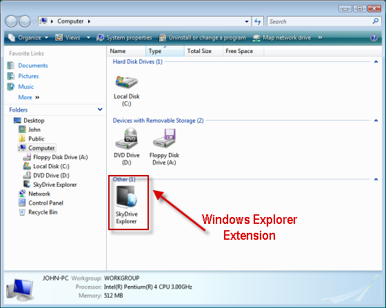Open the Organize dropdown menu
Viewport: 386px width, 308px height.
pyautogui.click(x=28, y=38)
